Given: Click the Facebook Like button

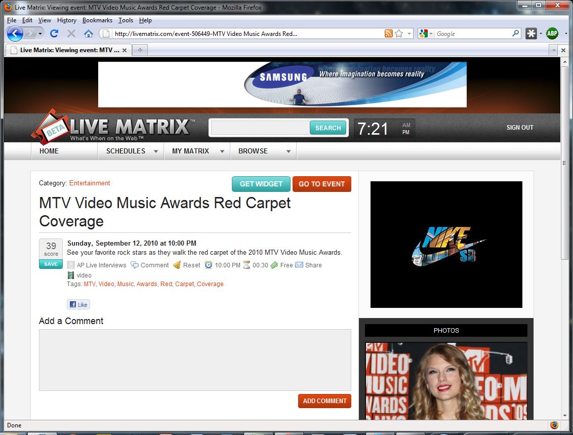Looking at the screenshot, I should pyautogui.click(x=78, y=304).
